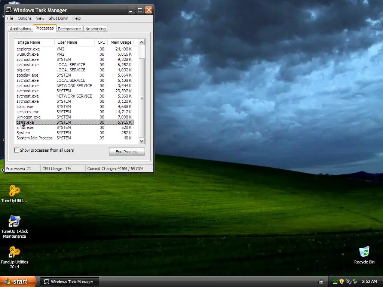Switch to the Networking tab
Image resolution: width=383 pixels, height=287 pixels.
(x=95, y=28)
